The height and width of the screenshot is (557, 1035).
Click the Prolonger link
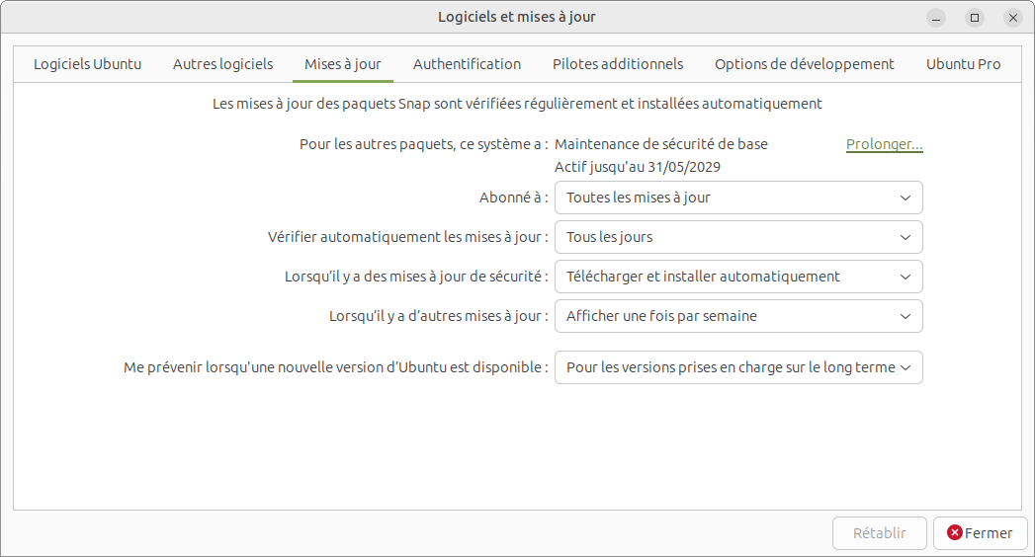(x=884, y=144)
